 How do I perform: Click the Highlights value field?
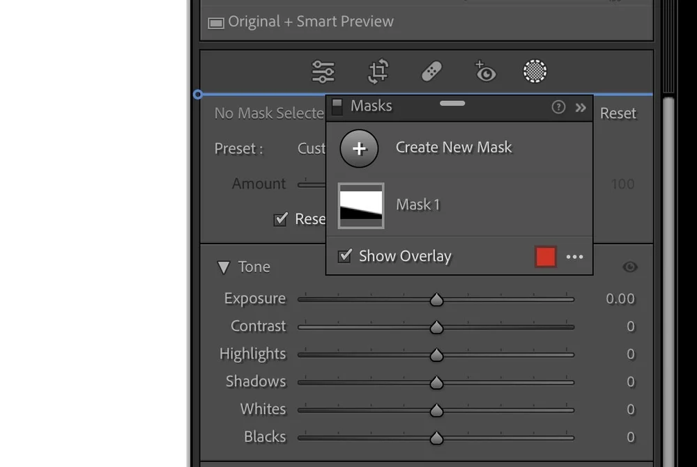tap(630, 354)
